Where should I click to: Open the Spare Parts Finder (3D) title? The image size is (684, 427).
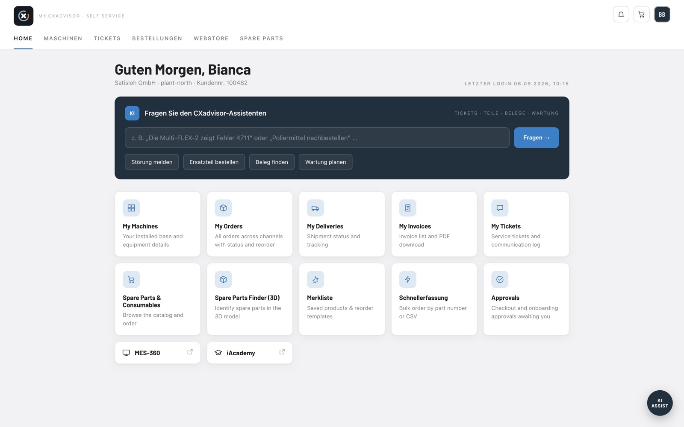(x=247, y=298)
